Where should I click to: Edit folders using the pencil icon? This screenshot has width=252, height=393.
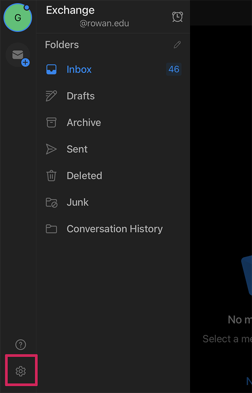[x=177, y=45]
